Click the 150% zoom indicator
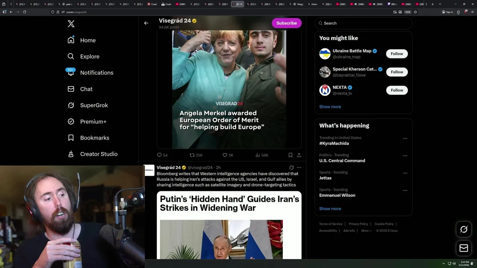 coord(408,12)
